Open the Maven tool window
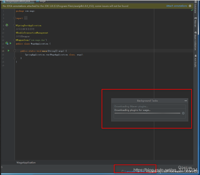Viewport: 200px width, 175px height. (x=195, y=22)
